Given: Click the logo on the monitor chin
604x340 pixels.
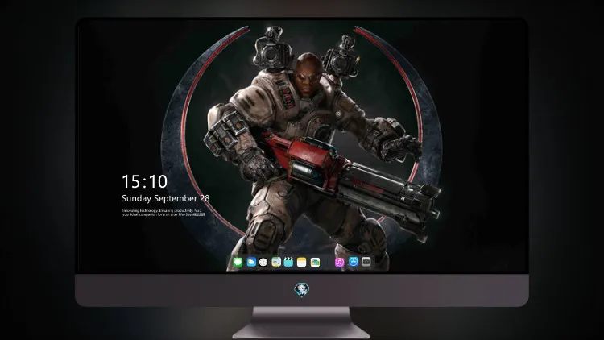Looking at the screenshot, I should pyautogui.click(x=302, y=290).
